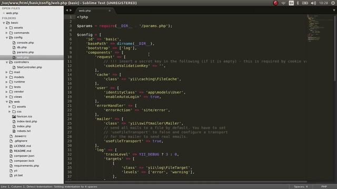Click the favicon.ico image file icon
337x189 pixels.
[x=14, y=117]
